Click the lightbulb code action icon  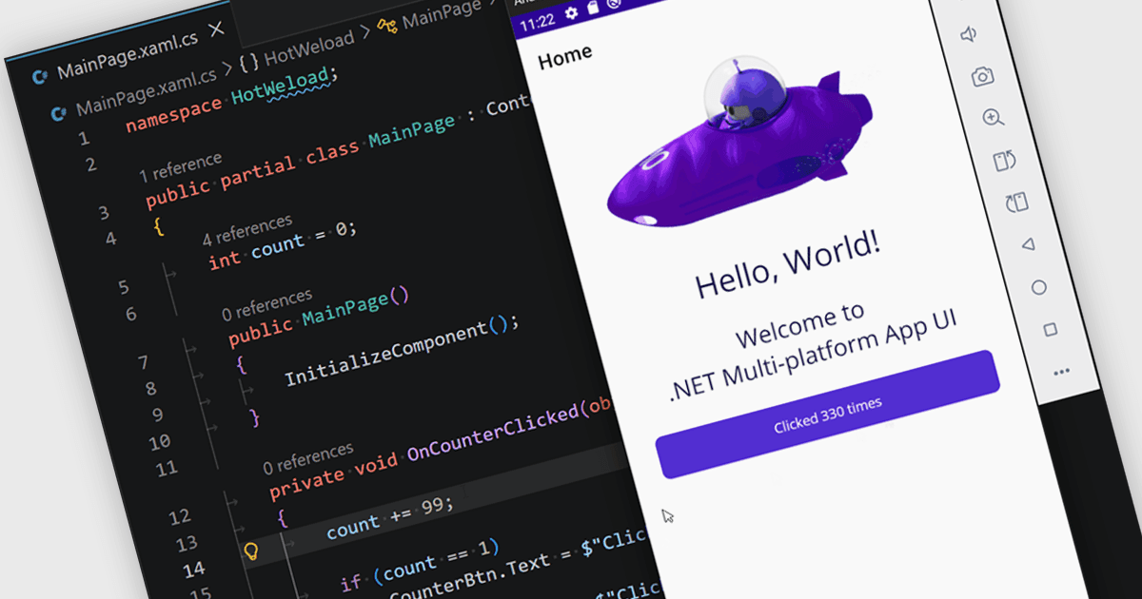pyautogui.click(x=251, y=551)
